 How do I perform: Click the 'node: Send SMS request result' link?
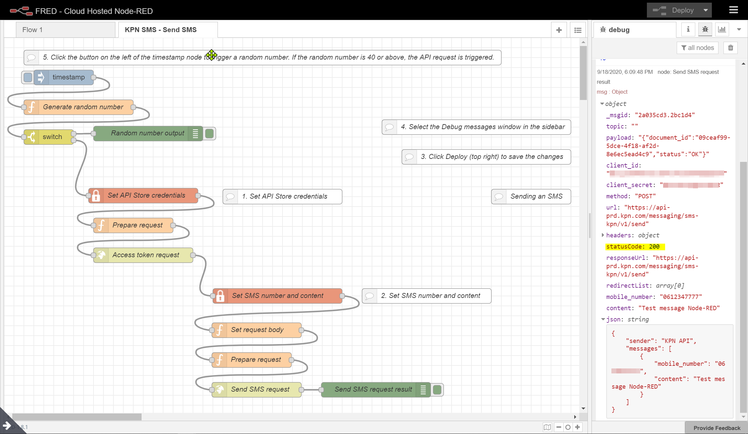pos(658,77)
